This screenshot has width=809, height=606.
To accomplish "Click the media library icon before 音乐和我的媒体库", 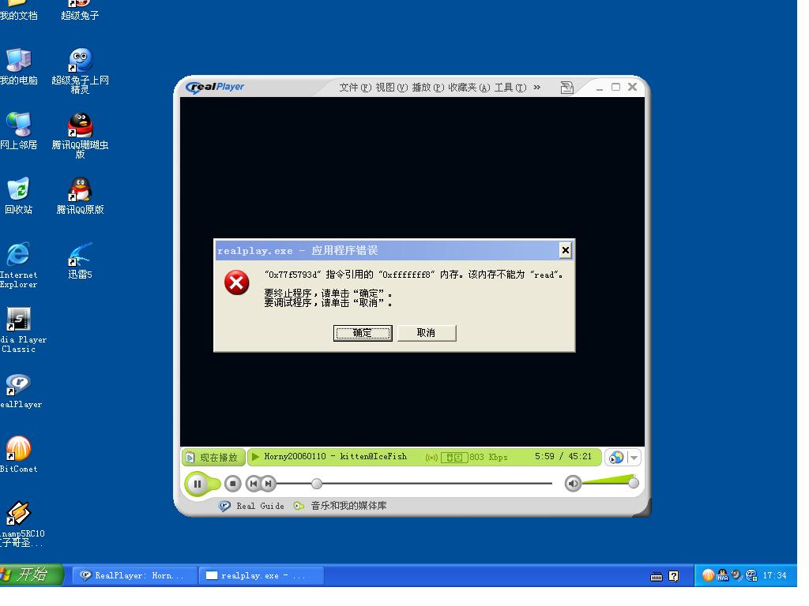I will coord(299,506).
